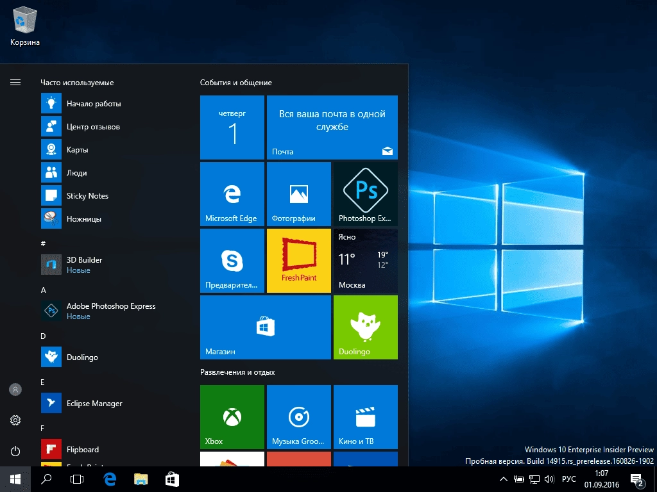Open the Xbox tile
Screen dimensions: 657x492
pyautogui.click(x=232, y=417)
